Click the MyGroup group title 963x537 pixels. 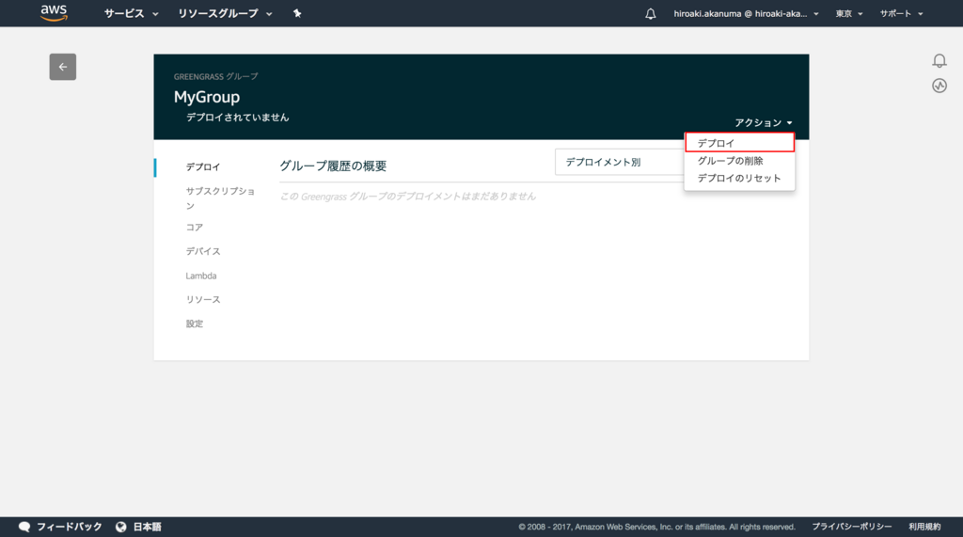[x=207, y=97]
